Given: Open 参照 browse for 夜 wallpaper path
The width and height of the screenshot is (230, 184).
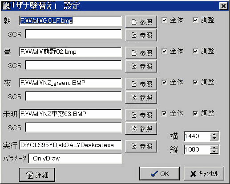Looking at the screenshot, I should click(x=141, y=84).
